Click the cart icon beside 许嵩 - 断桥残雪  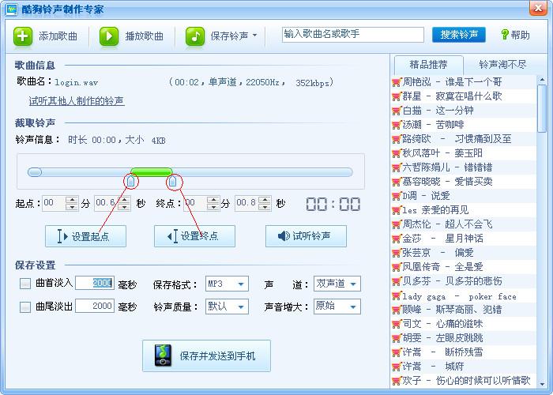tap(397, 352)
